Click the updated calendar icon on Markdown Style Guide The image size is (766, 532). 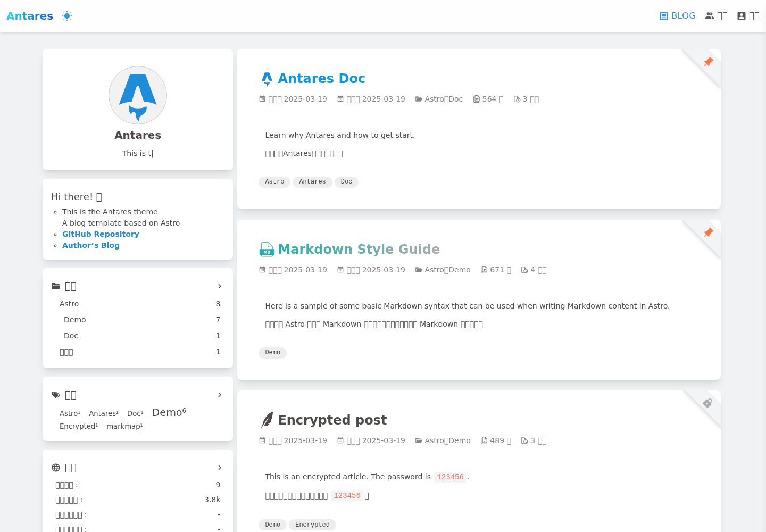coord(340,270)
